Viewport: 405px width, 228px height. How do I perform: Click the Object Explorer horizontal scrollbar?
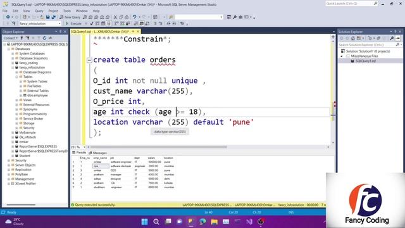[21, 205]
